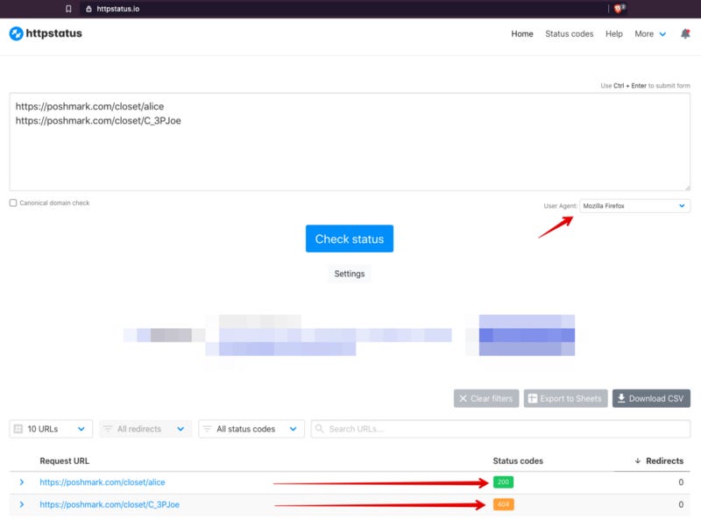Click the Check status button
Image resolution: width=701 pixels, height=521 pixels.
click(x=349, y=239)
